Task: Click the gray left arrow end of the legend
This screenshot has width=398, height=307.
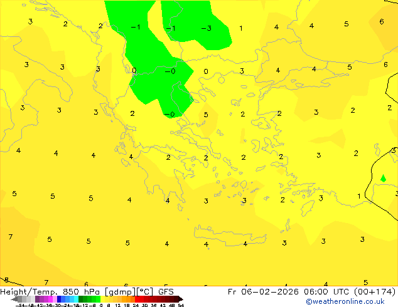Action: pyautogui.click(x=14, y=299)
